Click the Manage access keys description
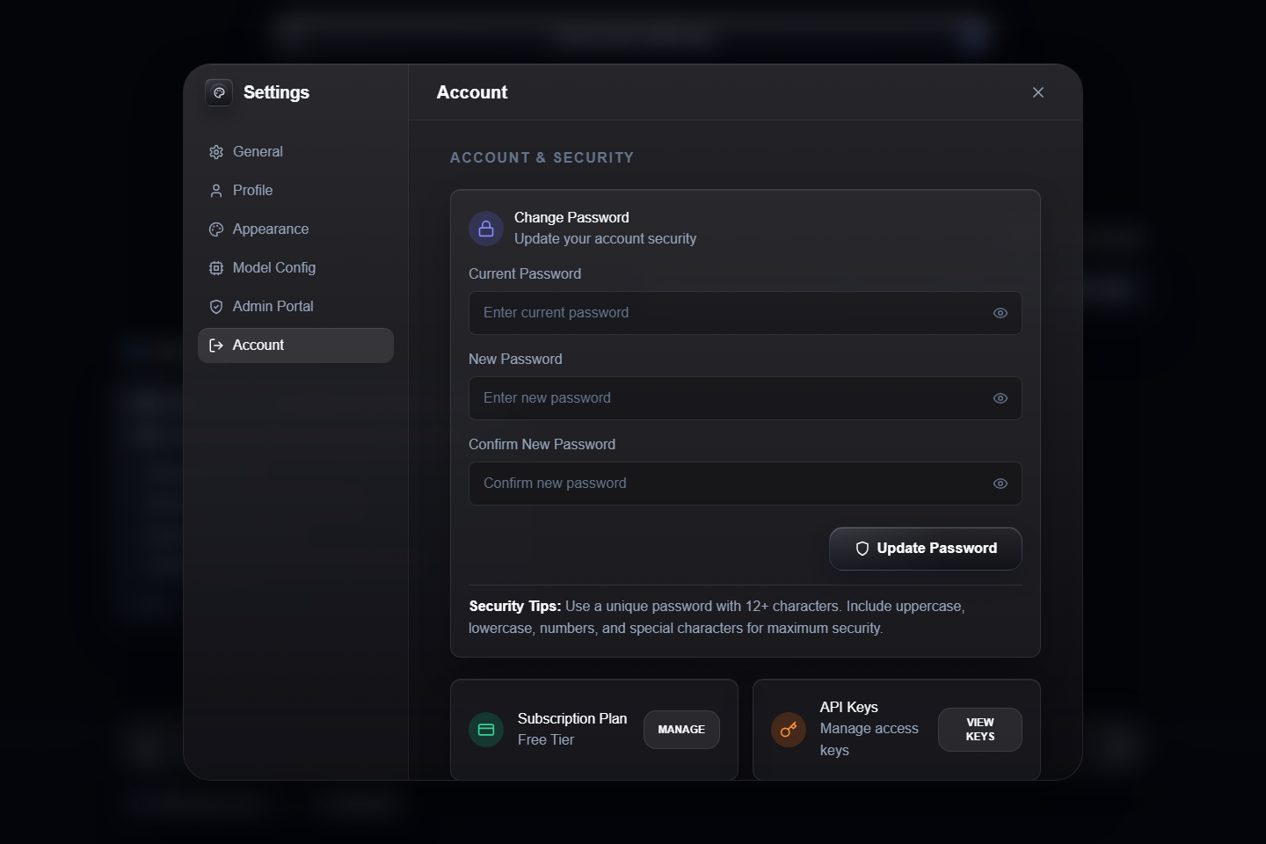Viewport: 1266px width, 844px height. coord(869,739)
